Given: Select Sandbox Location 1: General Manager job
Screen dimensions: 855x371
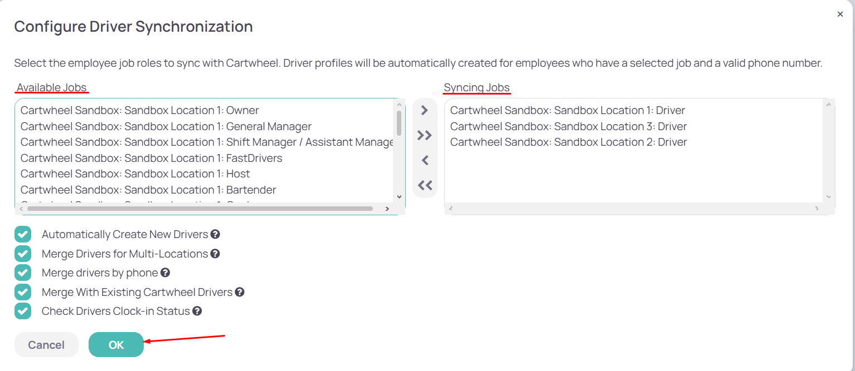Looking at the screenshot, I should click(205, 126).
